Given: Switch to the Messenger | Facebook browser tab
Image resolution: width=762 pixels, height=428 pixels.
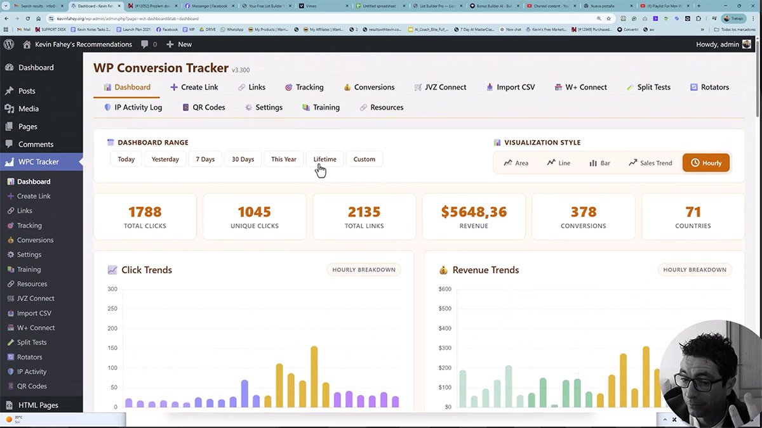Looking at the screenshot, I should tap(210, 6).
